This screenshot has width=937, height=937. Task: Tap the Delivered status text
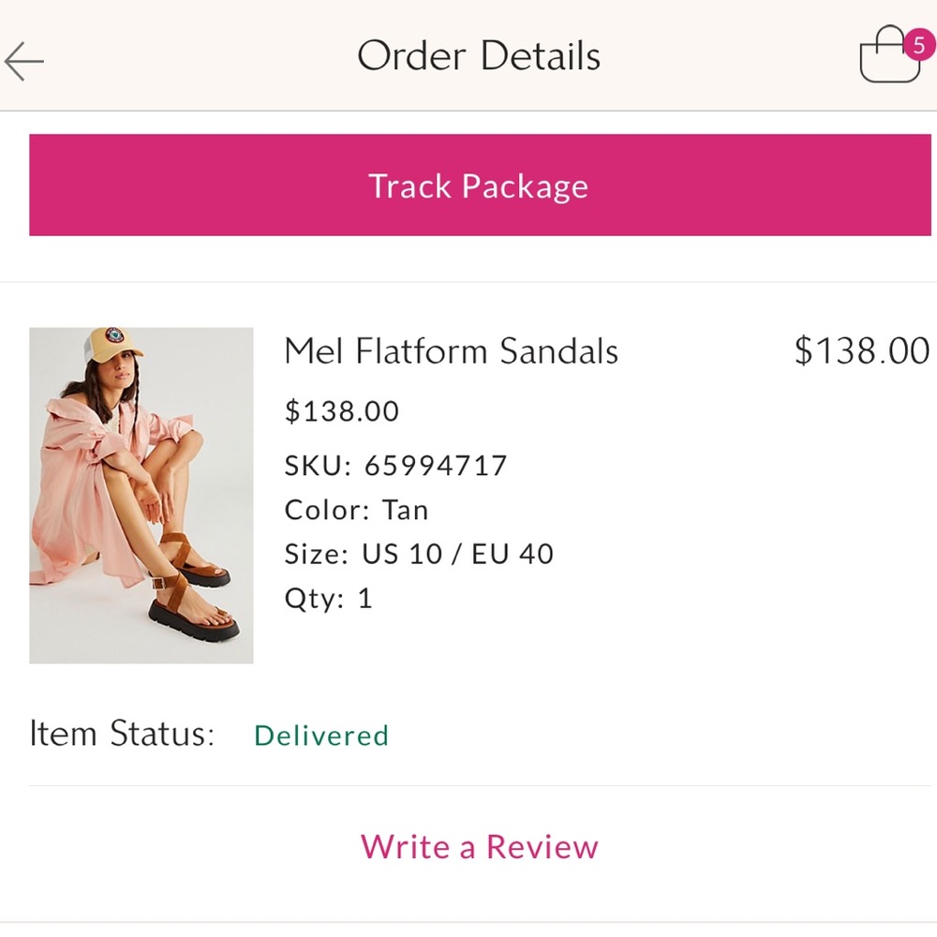[x=321, y=736]
